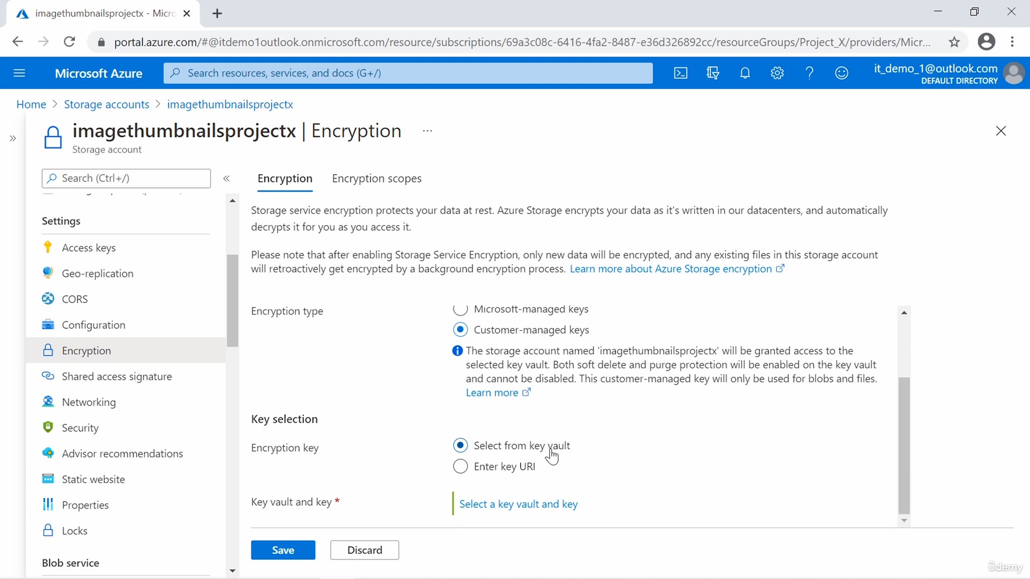Choose Enter key URI option
The width and height of the screenshot is (1030, 579).
pyautogui.click(x=460, y=466)
